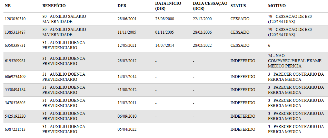Click the DATA INÍCIO (DIB) header
This screenshot has width=328, height=138.
coord(168,6)
